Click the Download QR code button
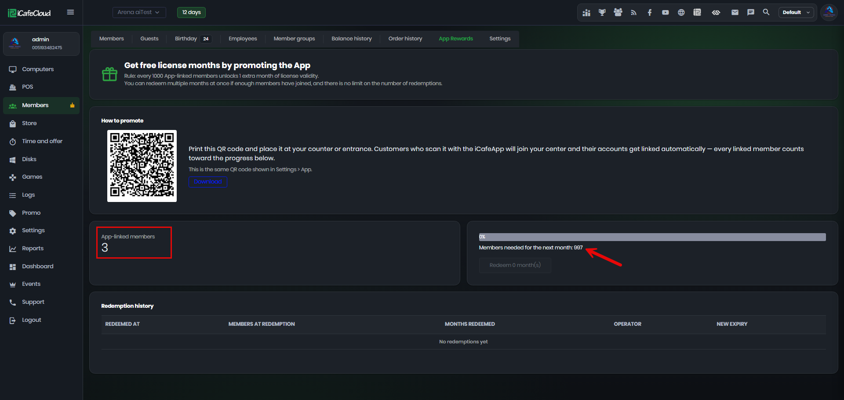This screenshot has height=400, width=844. point(208,182)
